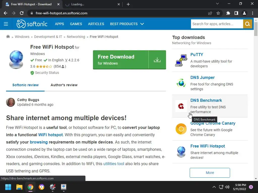This screenshot has height=193, width=258.
Task: Click the WiFi hotspot text link
Action: 50,135
